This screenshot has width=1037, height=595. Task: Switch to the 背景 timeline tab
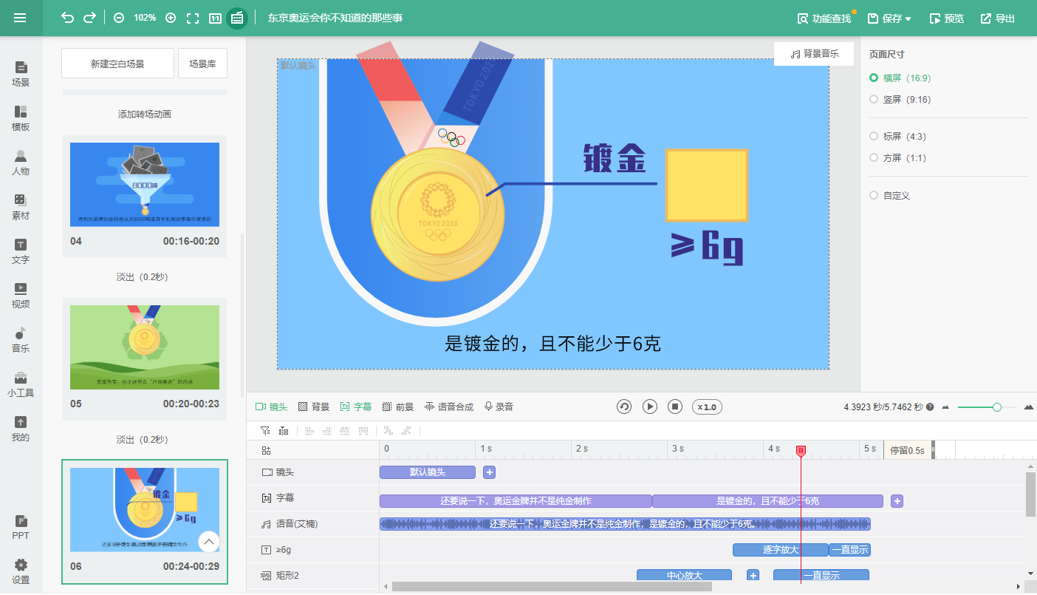313,407
